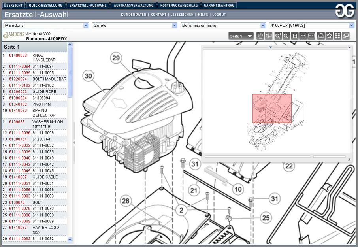358x247 pixels.
Task: Click part number 61280764 in row 13
Action: (x=18, y=139)
